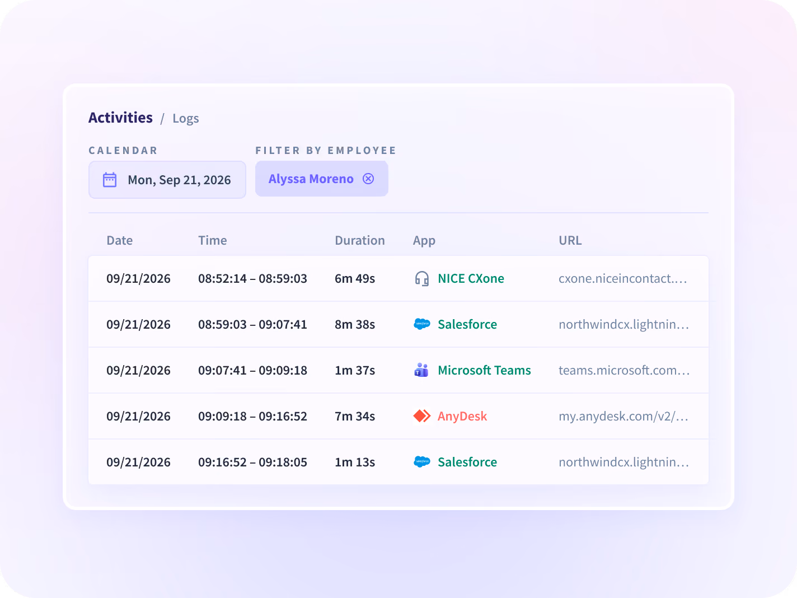Click the date in the NICE CXone row
Image resolution: width=797 pixels, height=598 pixels.
pos(138,278)
